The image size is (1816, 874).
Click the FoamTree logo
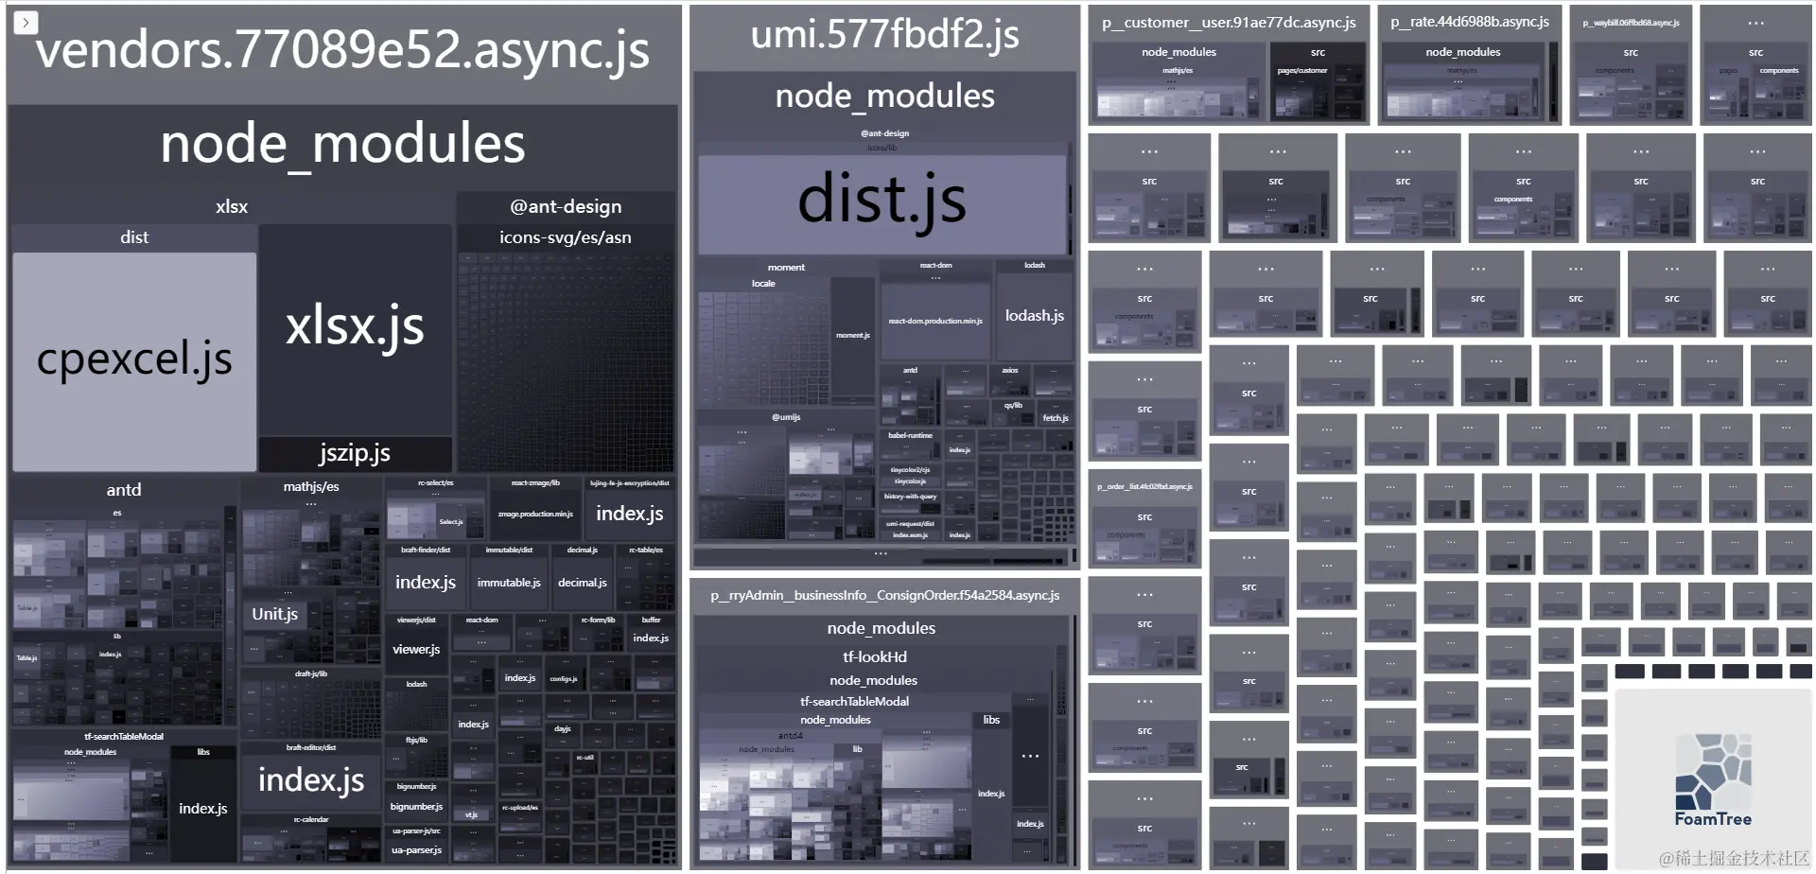coord(1713,779)
